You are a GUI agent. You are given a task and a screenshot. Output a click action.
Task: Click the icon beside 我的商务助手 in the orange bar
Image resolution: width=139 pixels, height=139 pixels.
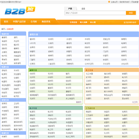125,22
